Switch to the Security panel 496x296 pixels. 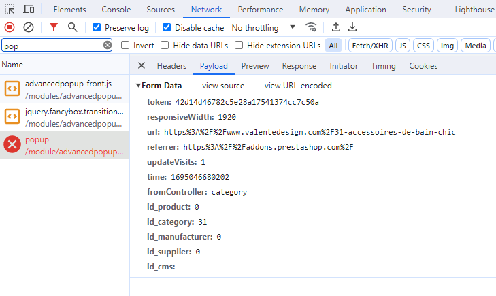(416, 10)
